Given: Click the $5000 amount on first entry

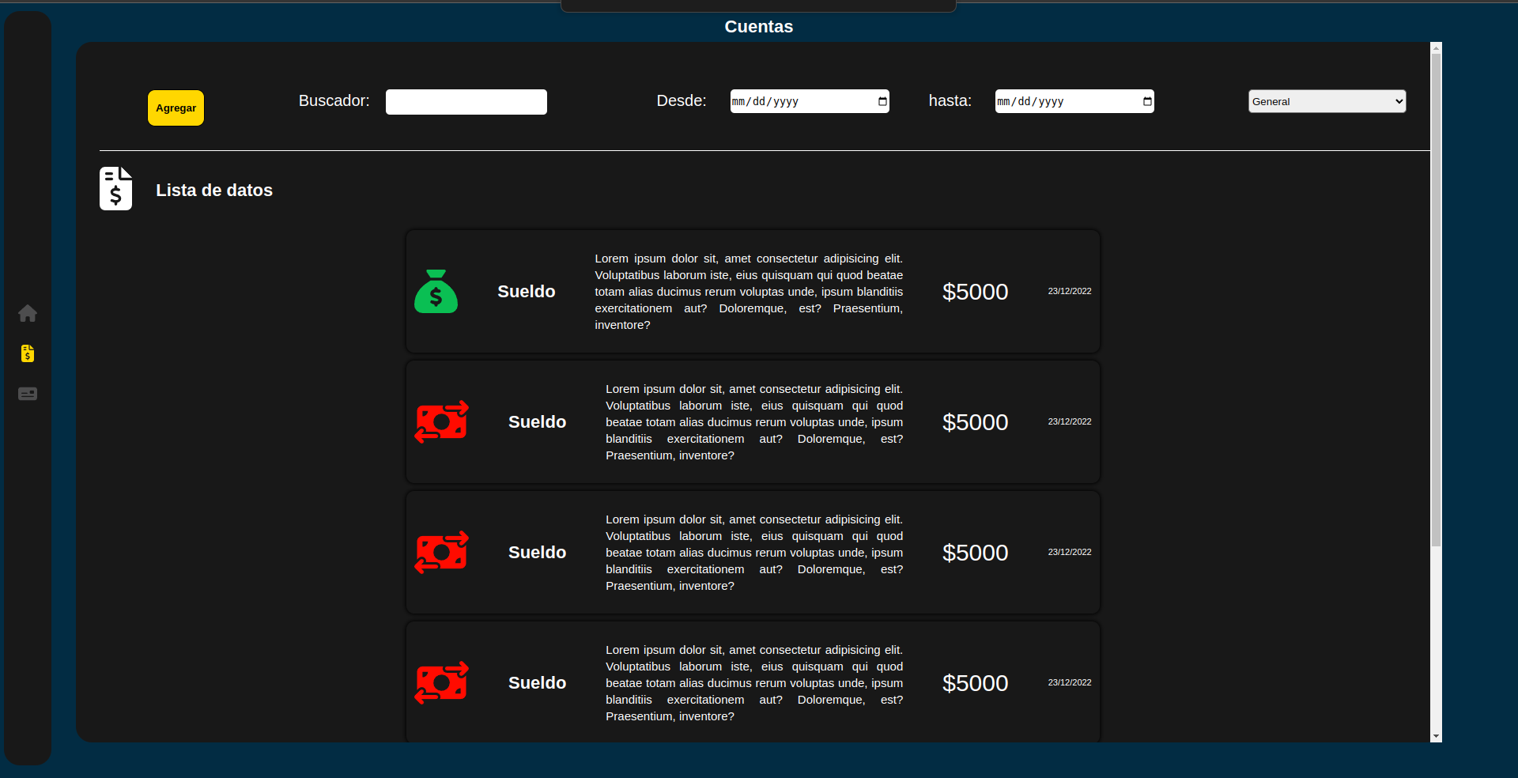Looking at the screenshot, I should click(975, 291).
